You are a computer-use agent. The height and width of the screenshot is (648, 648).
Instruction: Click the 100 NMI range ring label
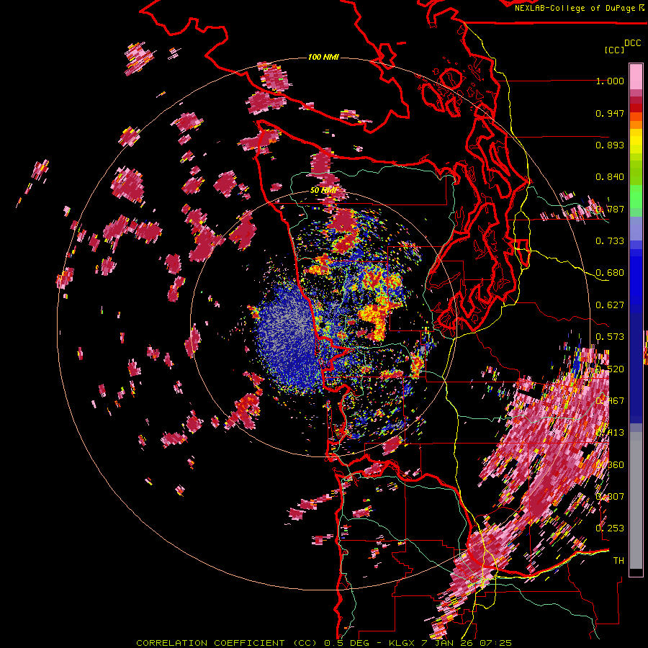coord(323,57)
